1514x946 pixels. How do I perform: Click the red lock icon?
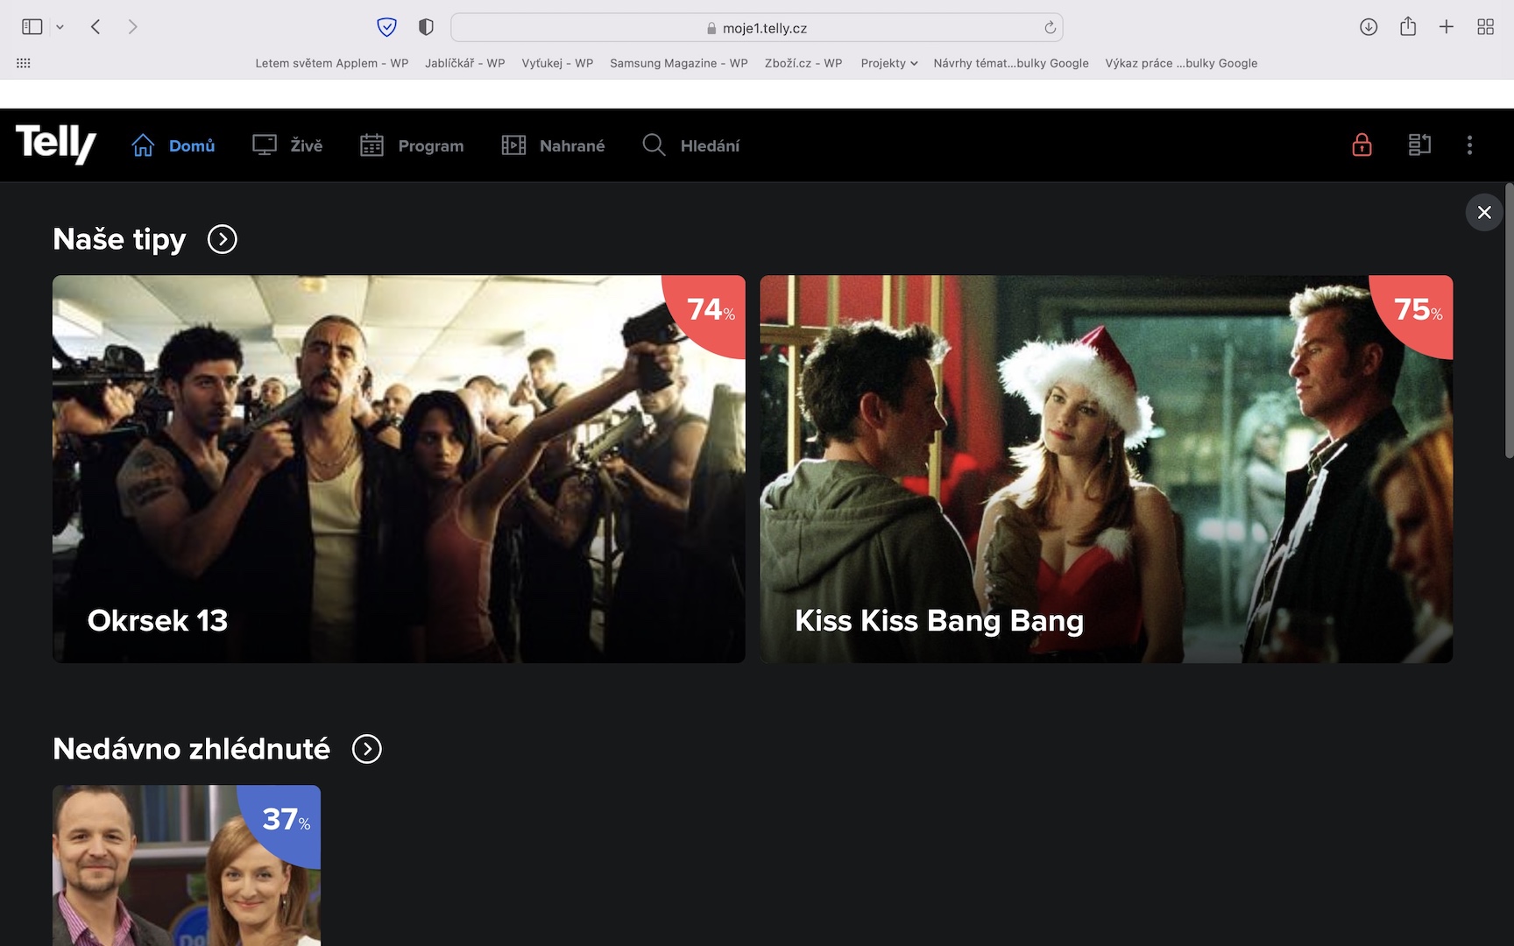[1362, 145]
